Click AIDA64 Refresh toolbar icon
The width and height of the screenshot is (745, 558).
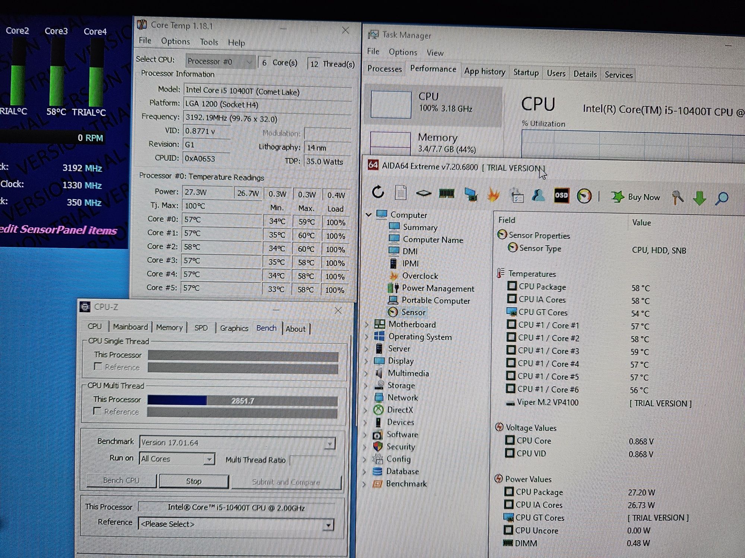[378, 192]
